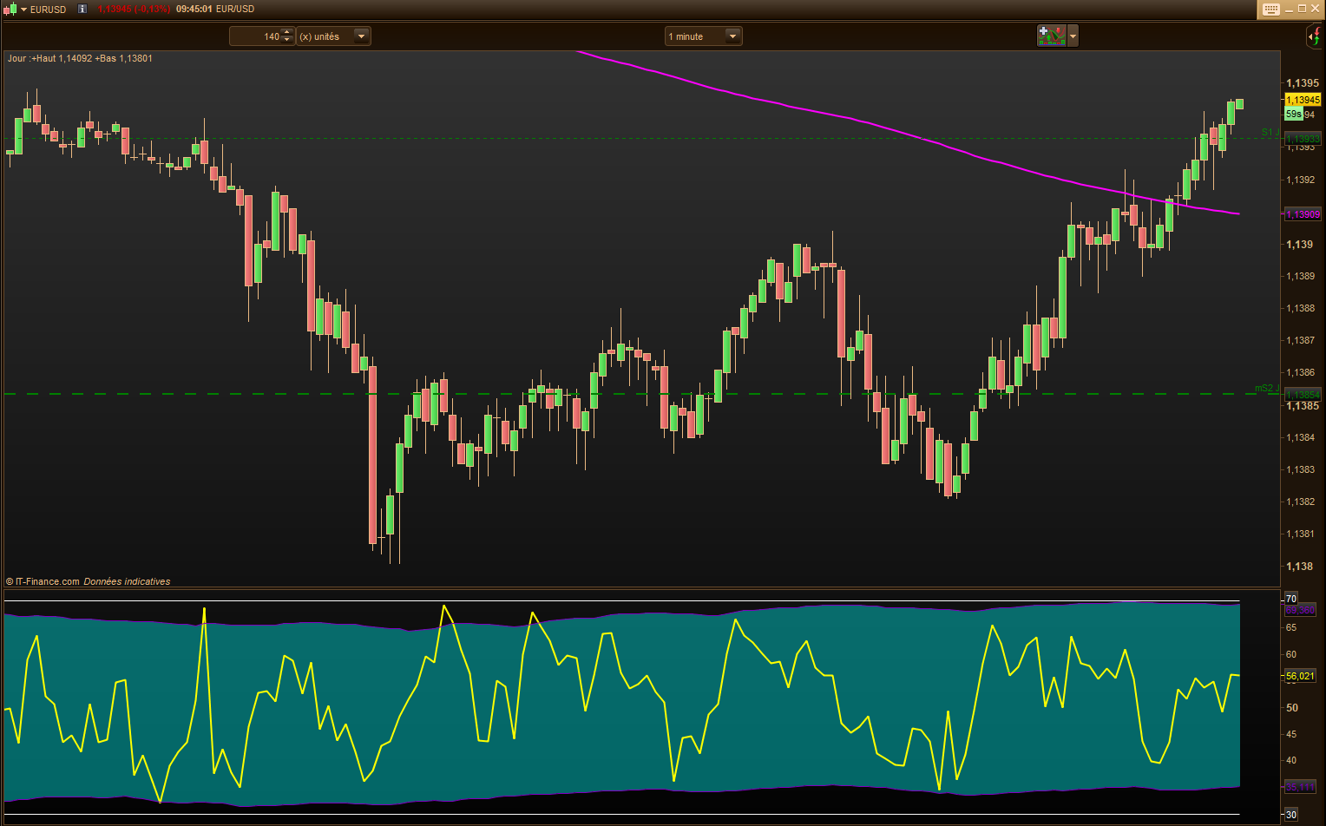Image resolution: width=1326 pixels, height=826 pixels.
Task: Click the 09:45:01 time in title bar
Action: coord(194,9)
